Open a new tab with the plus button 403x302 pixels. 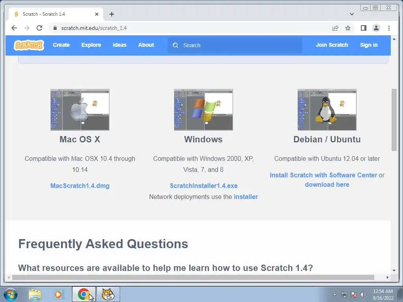pyautogui.click(x=111, y=14)
